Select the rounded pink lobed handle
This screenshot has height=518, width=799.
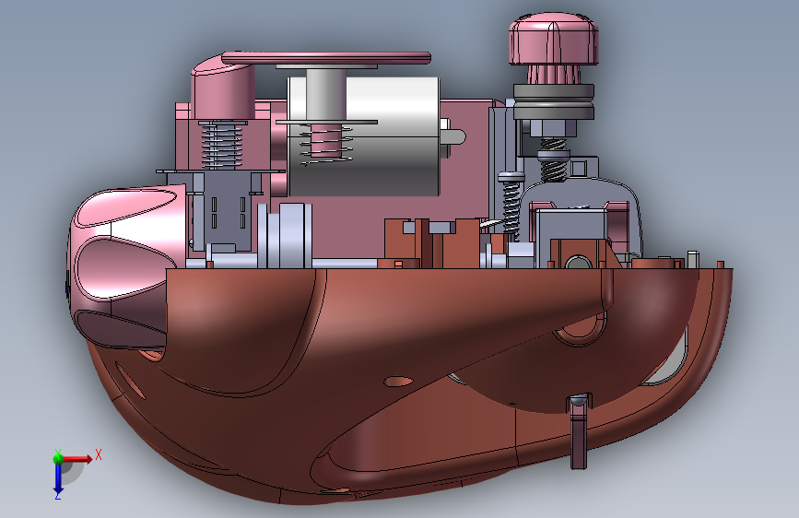tap(124, 269)
